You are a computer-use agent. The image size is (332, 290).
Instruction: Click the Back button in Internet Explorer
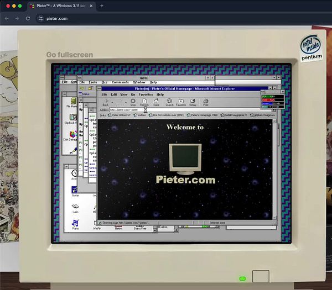(x=106, y=102)
